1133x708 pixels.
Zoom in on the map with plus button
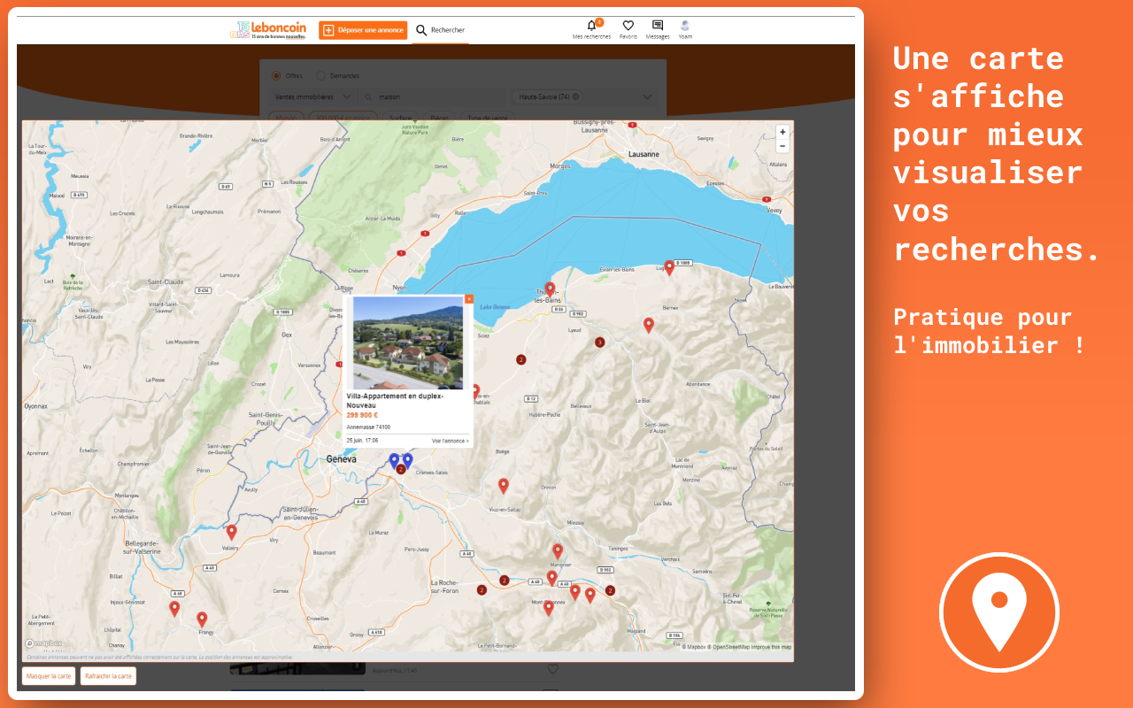point(782,132)
